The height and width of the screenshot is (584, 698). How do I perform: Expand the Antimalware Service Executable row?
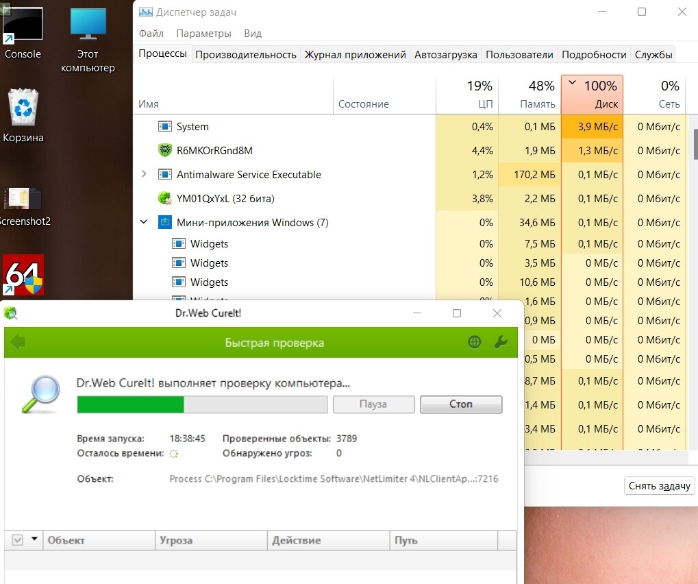pos(144,173)
